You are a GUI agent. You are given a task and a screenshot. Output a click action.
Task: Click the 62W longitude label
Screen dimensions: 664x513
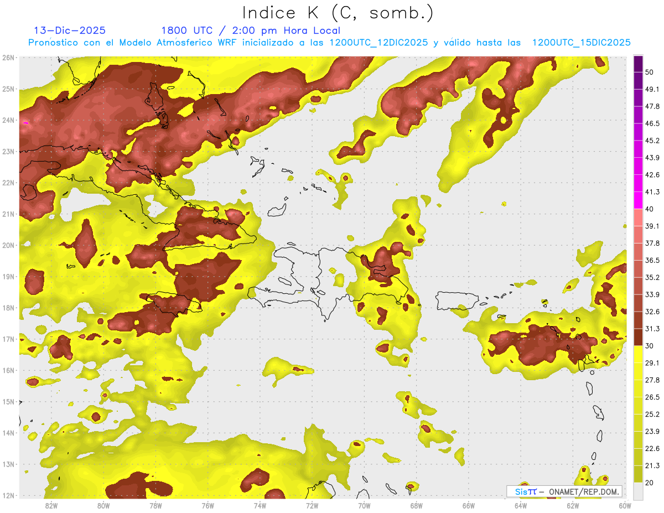(573, 505)
